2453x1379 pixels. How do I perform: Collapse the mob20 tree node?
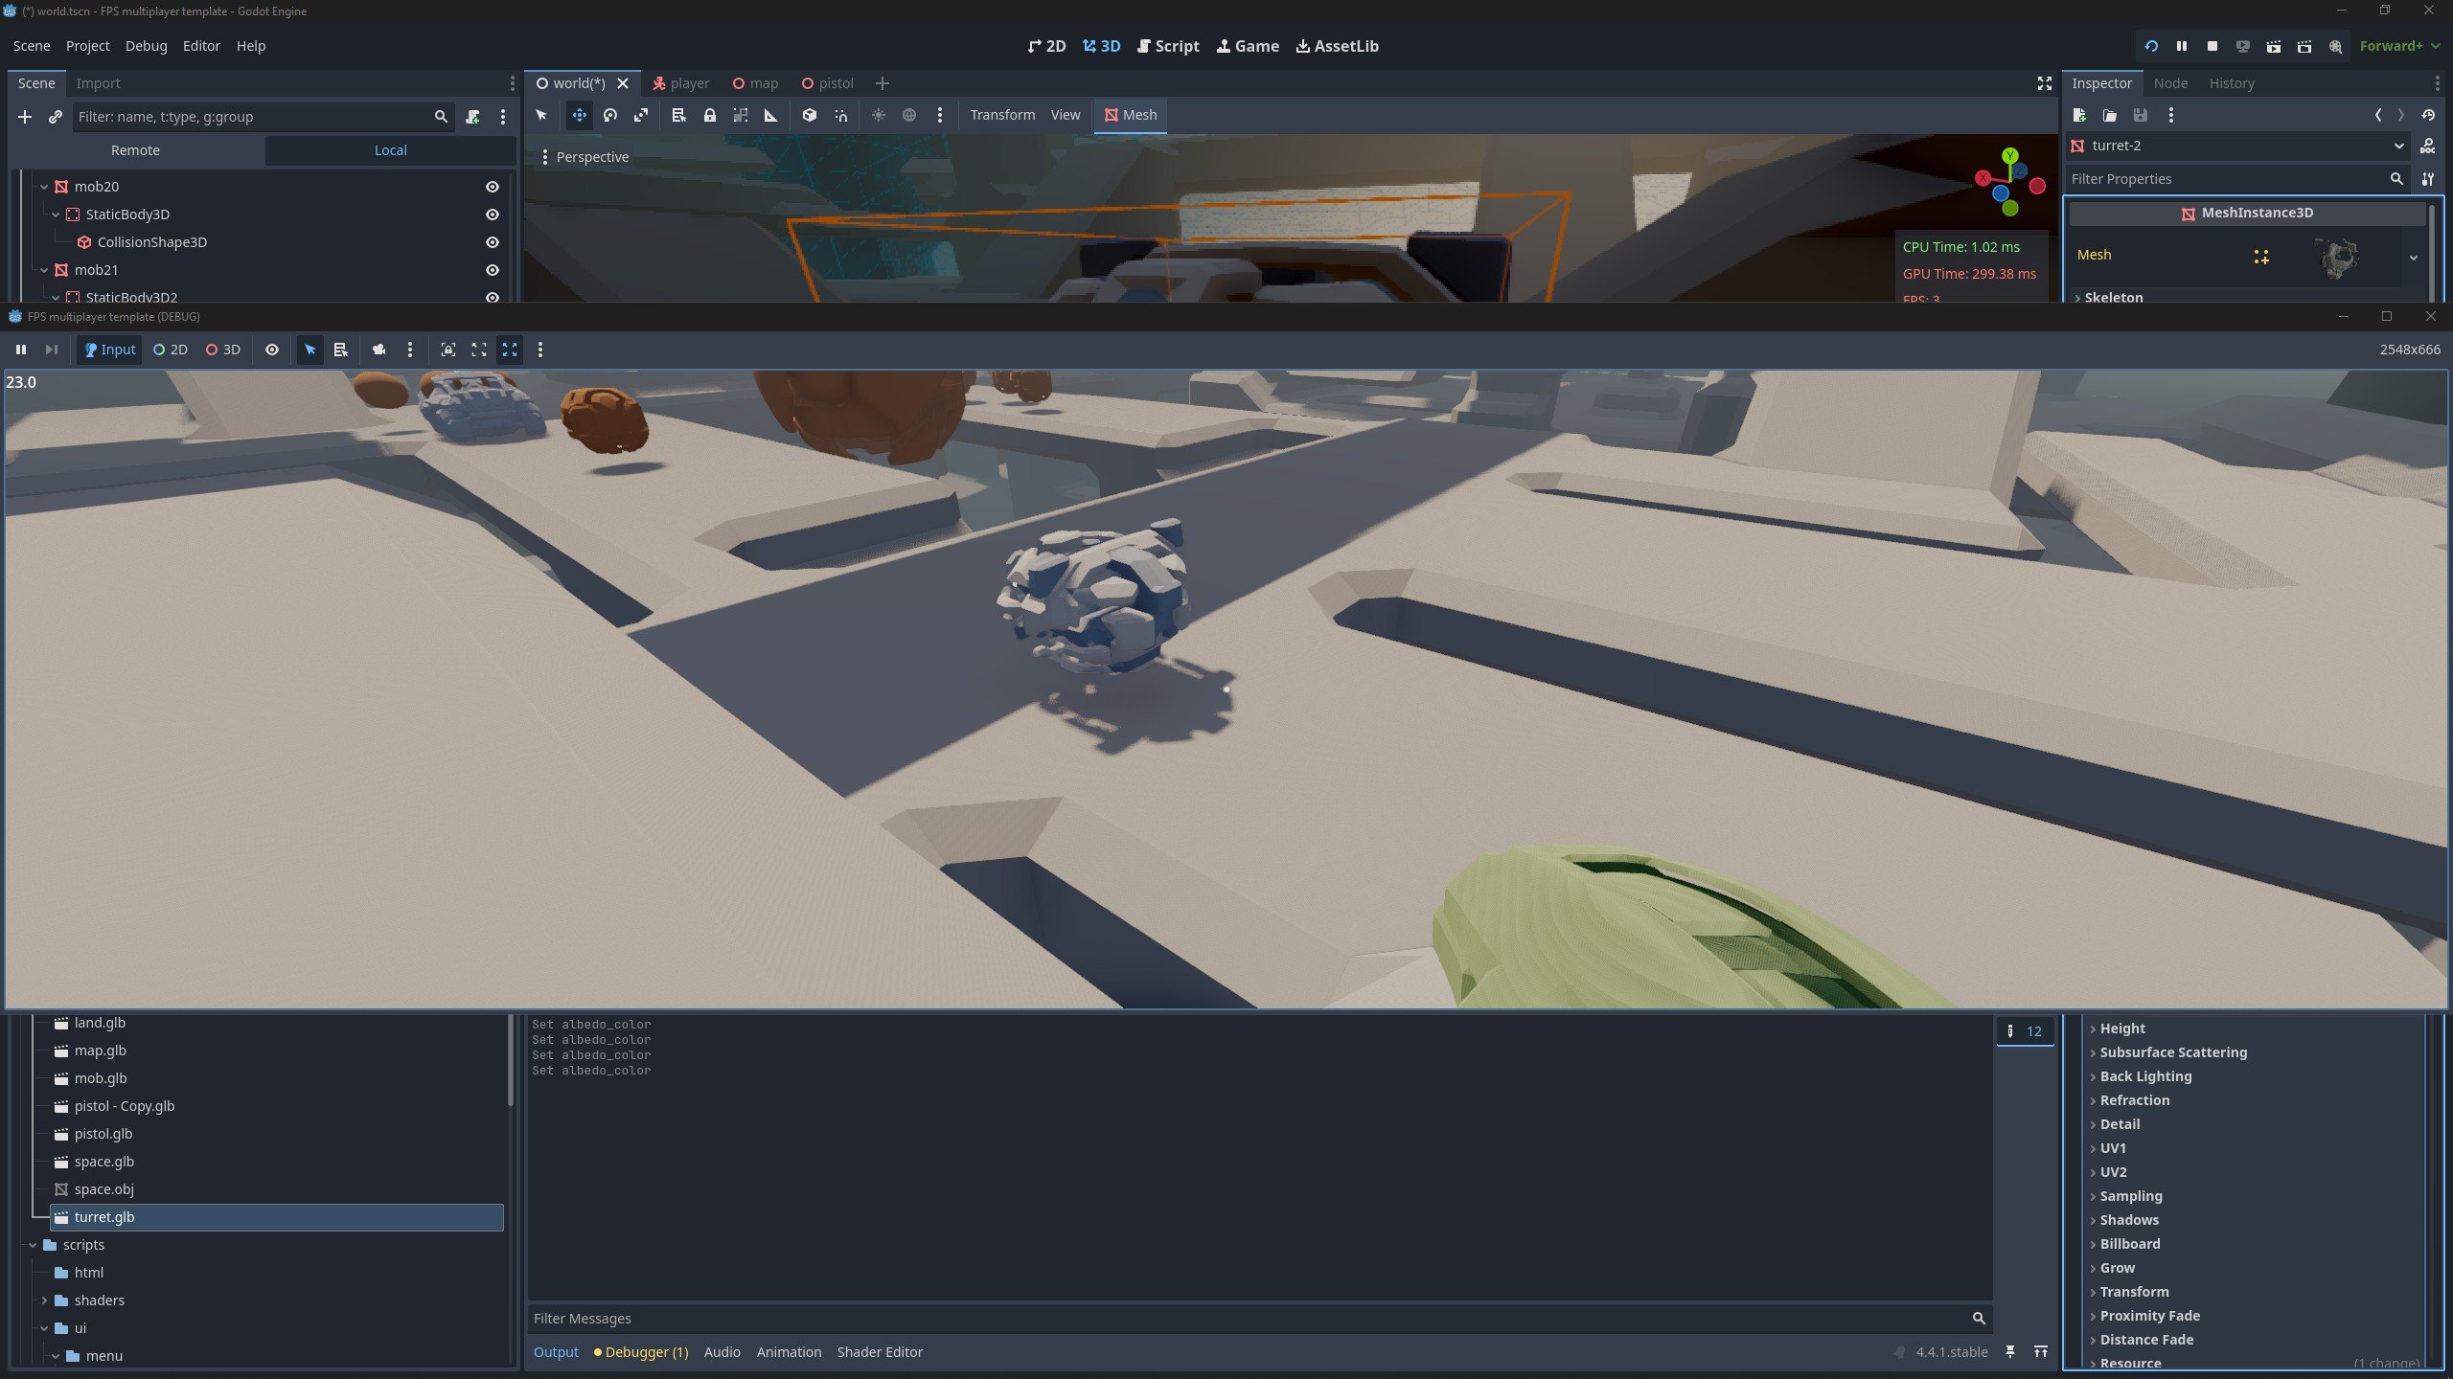(44, 187)
